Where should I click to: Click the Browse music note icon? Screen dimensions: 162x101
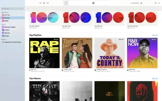(3, 18)
